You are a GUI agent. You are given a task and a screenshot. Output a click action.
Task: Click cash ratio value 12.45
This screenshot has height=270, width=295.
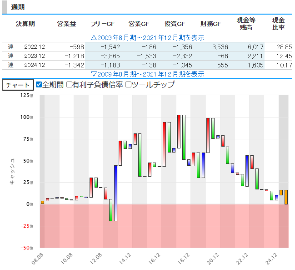284,56
